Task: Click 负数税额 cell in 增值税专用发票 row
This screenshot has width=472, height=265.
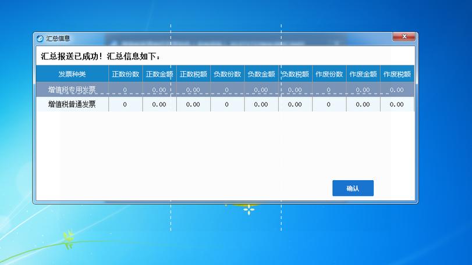Action: [295, 89]
